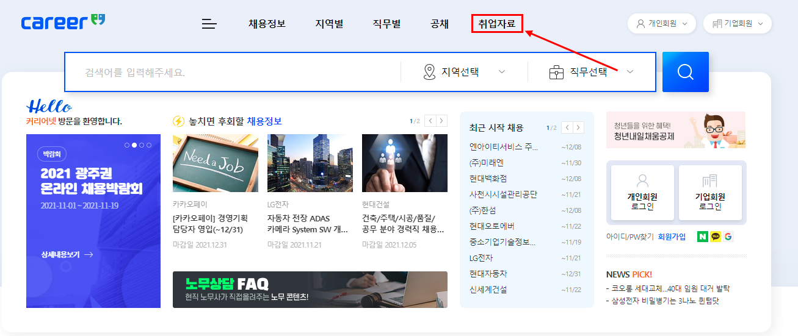Screen dimensions: 798x336
Task: Click the 아이디/PW찾기 link
Action: [630, 237]
